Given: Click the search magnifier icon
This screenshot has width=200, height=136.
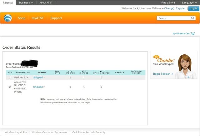Looking at the screenshot, I should [192, 18].
